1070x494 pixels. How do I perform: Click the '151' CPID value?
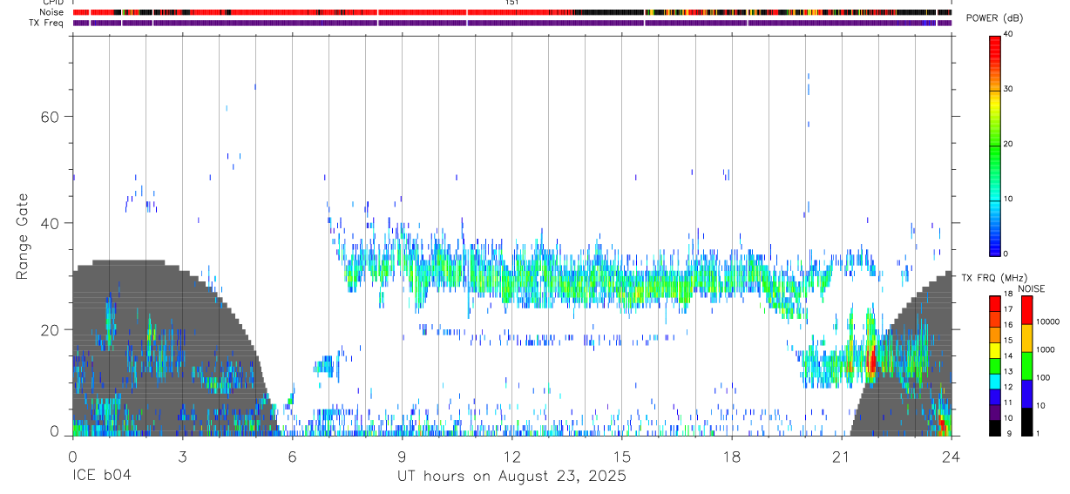(511, 3)
